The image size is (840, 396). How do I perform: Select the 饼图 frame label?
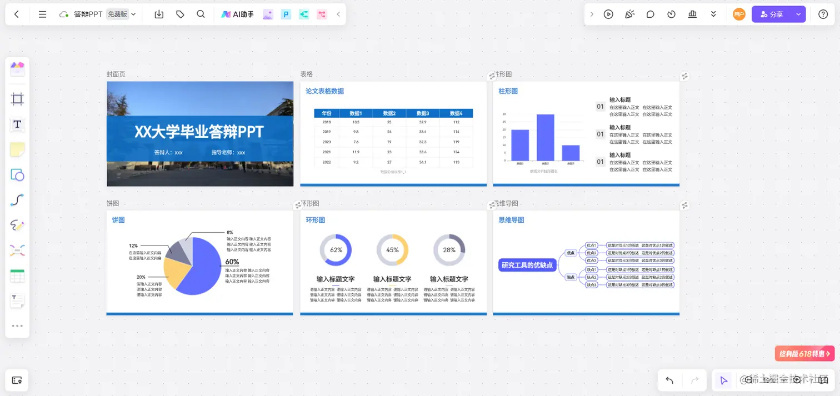113,204
